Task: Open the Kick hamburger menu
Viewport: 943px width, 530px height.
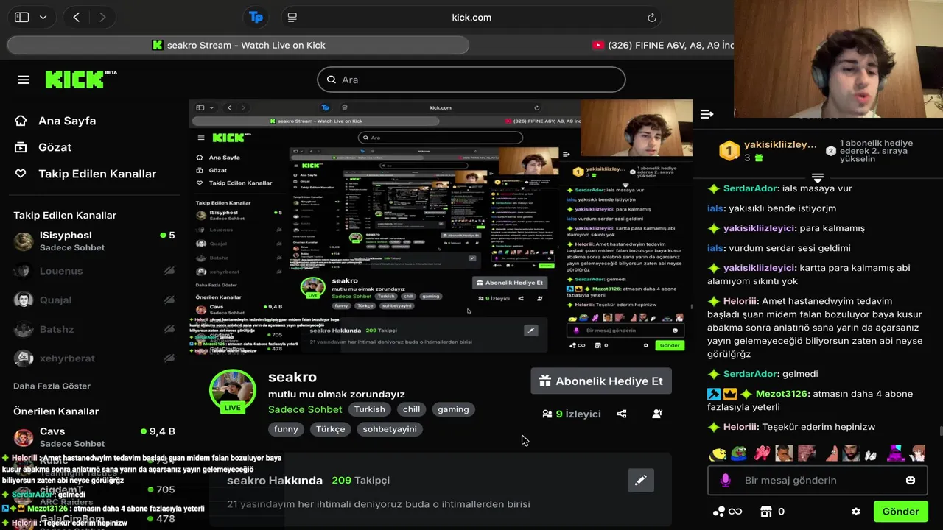Action: click(x=24, y=79)
